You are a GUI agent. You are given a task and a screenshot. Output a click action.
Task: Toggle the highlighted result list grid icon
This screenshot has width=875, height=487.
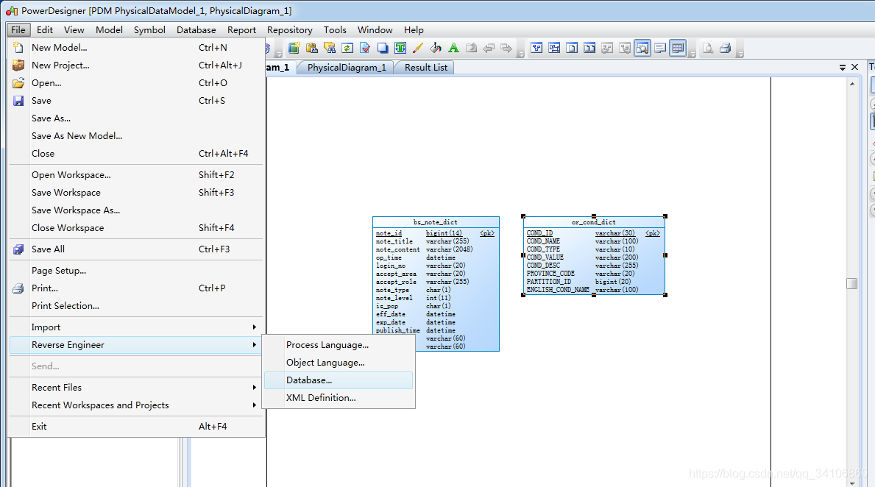[678, 48]
